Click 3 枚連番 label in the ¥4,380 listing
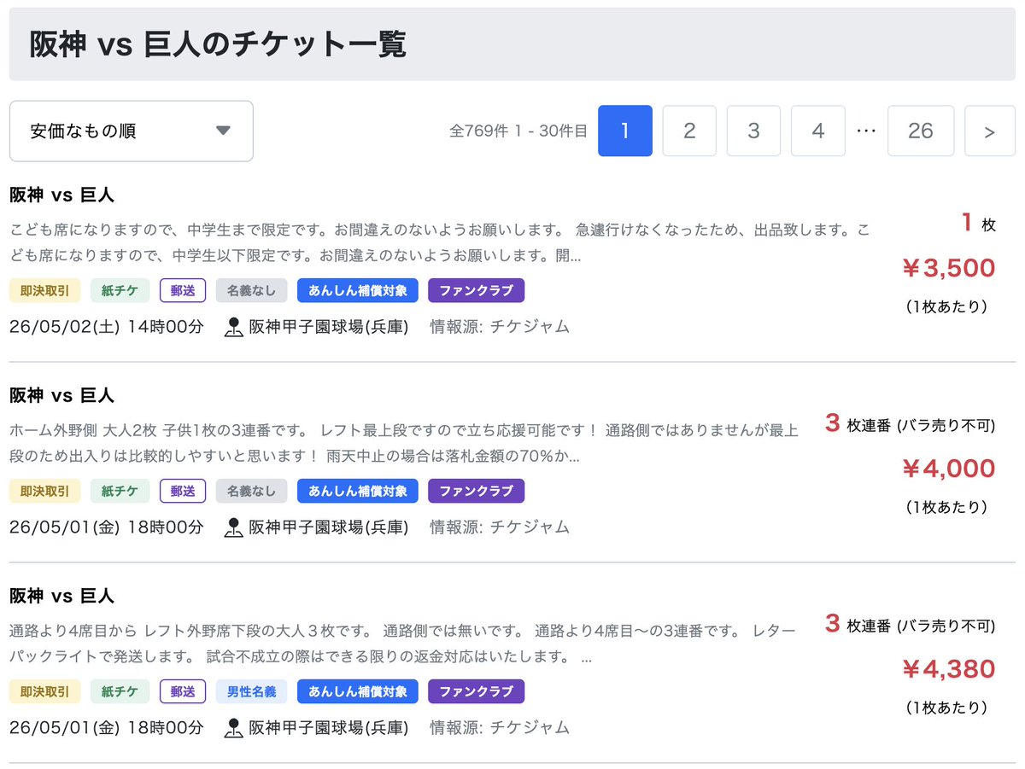 pos(911,625)
